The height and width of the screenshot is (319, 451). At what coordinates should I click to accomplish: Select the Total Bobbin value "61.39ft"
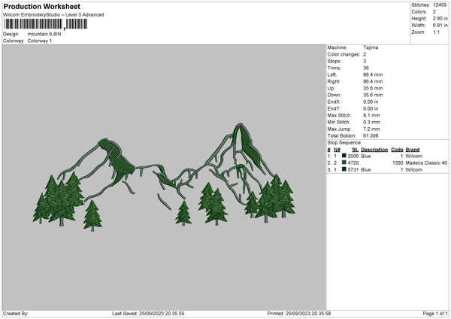pyautogui.click(x=371, y=135)
